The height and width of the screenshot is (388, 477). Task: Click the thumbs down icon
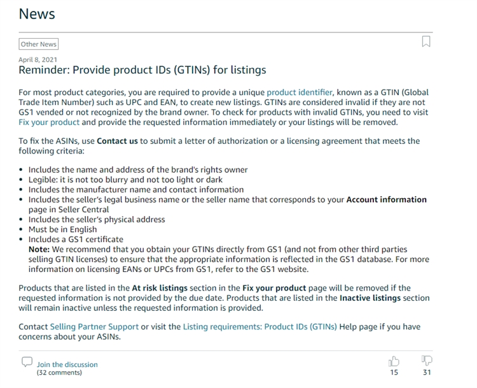click(x=427, y=361)
